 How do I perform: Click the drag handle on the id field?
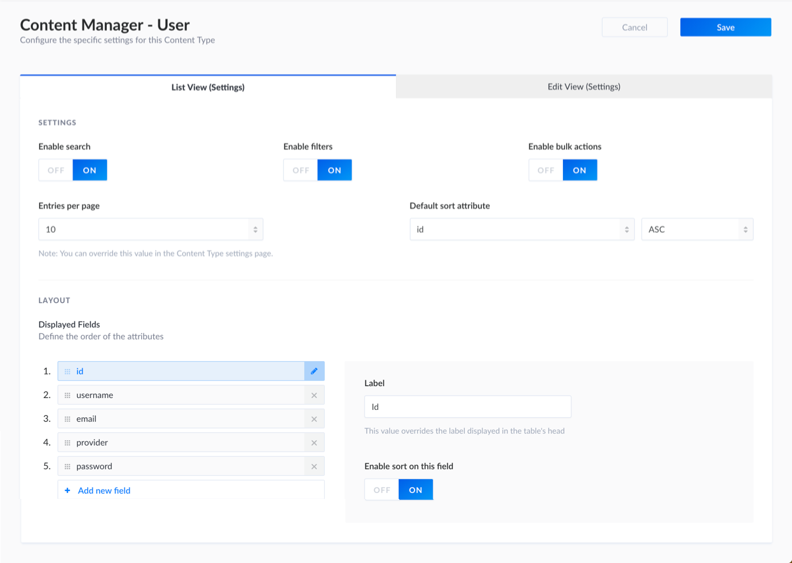click(x=68, y=371)
